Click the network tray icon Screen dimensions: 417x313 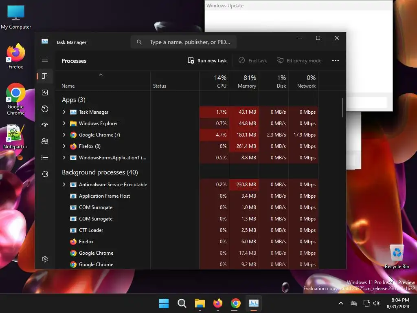[x=367, y=303]
